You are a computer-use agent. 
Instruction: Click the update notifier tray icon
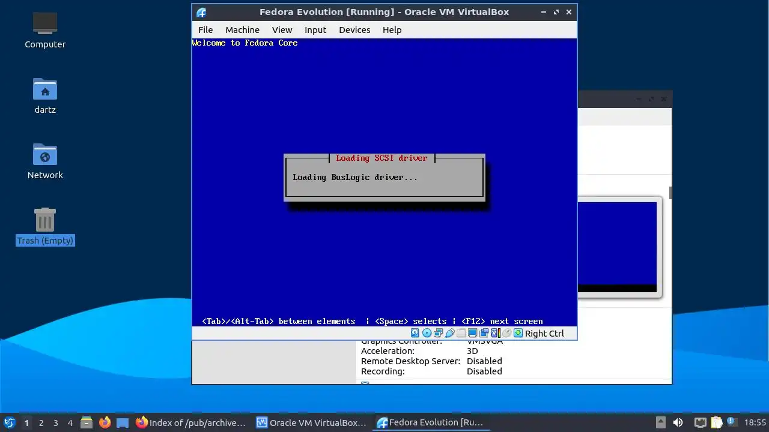tap(732, 422)
